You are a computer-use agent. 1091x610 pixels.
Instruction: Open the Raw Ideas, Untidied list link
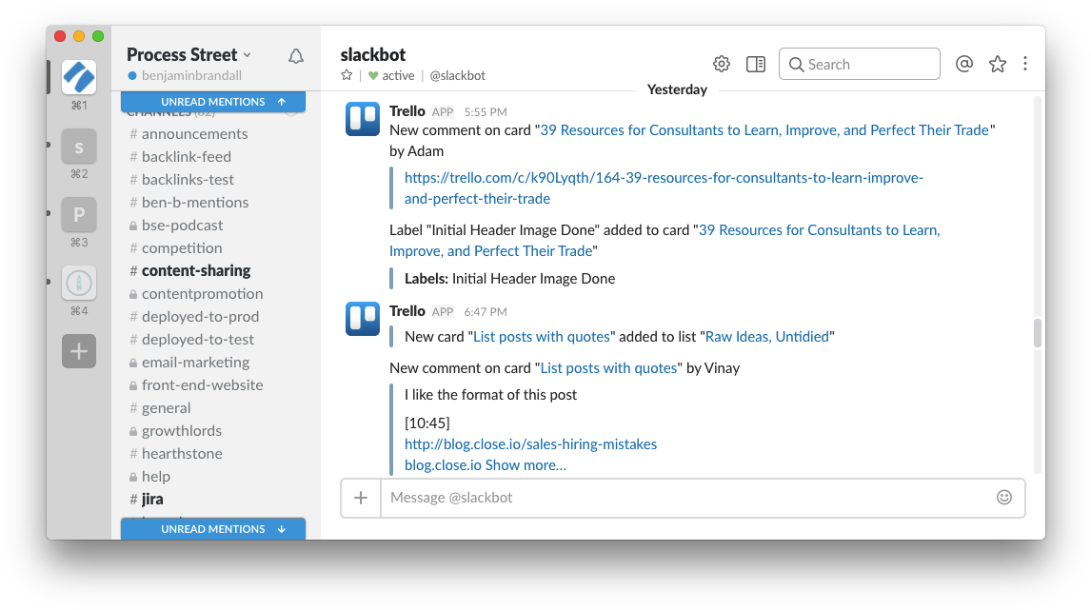coord(766,337)
